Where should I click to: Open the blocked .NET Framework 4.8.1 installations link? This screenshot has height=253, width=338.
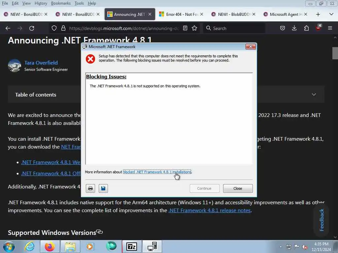click(x=157, y=172)
